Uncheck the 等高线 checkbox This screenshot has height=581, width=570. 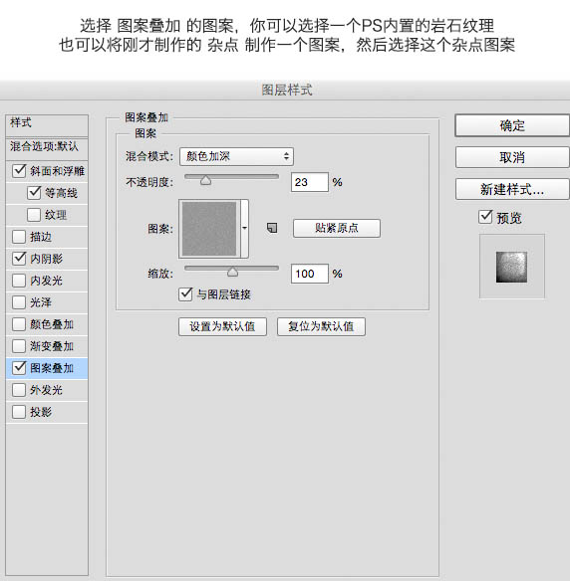click(34, 193)
